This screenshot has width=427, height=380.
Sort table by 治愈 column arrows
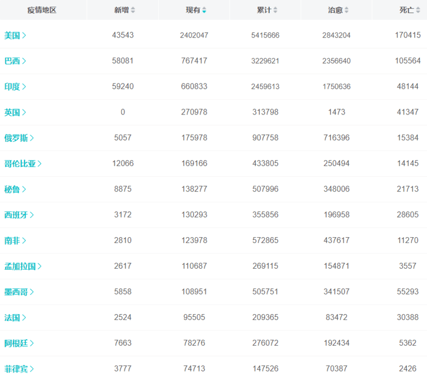[x=346, y=10]
